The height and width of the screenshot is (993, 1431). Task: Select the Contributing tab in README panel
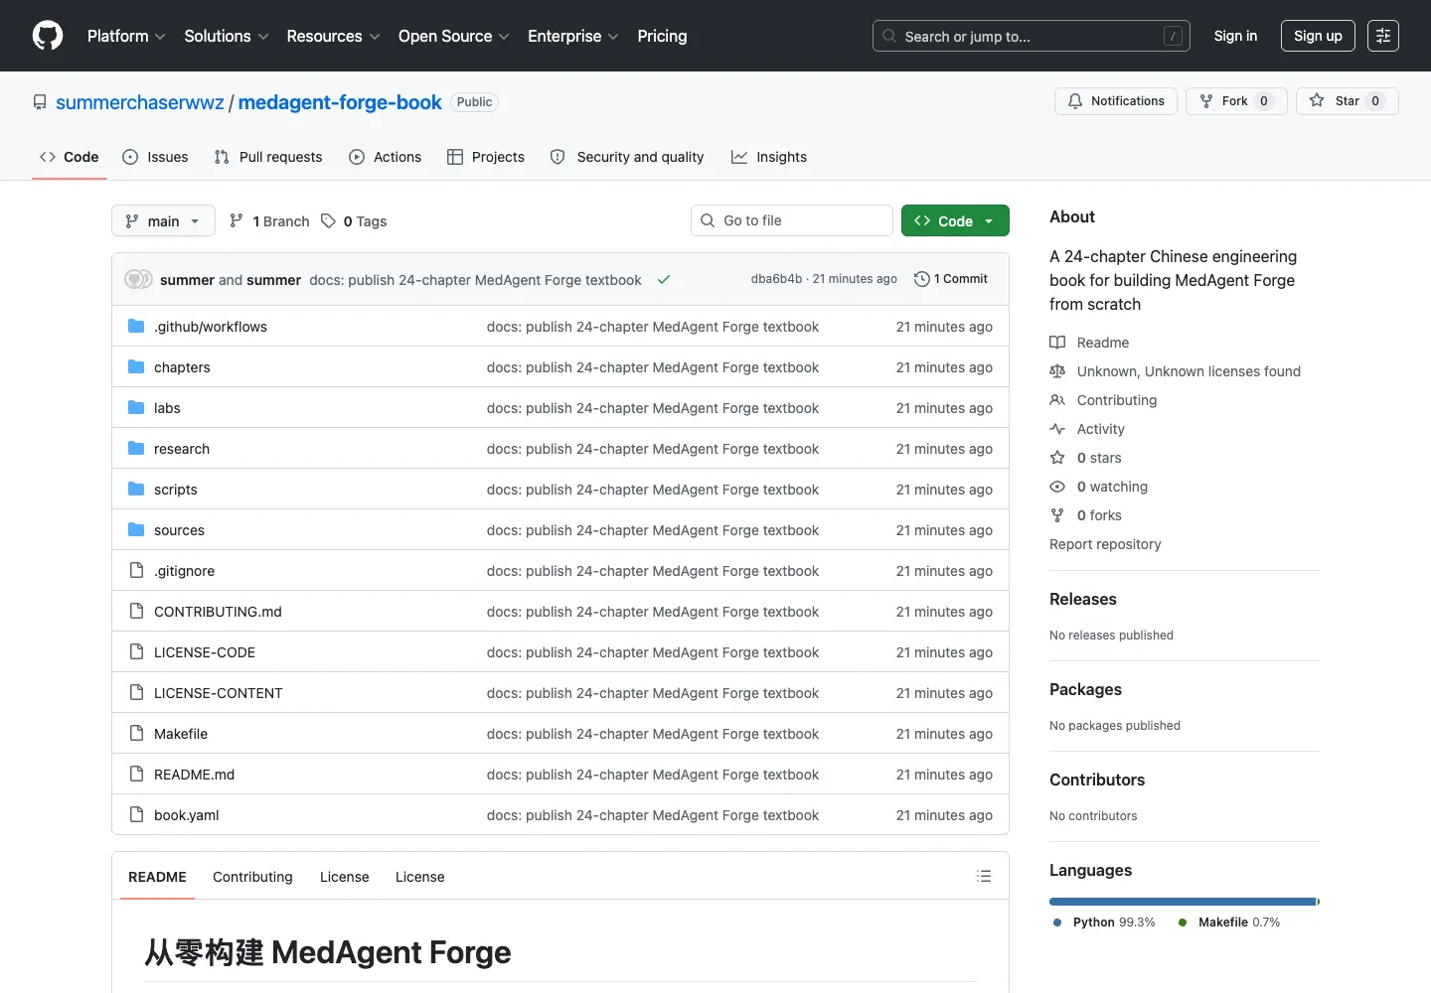(x=252, y=877)
